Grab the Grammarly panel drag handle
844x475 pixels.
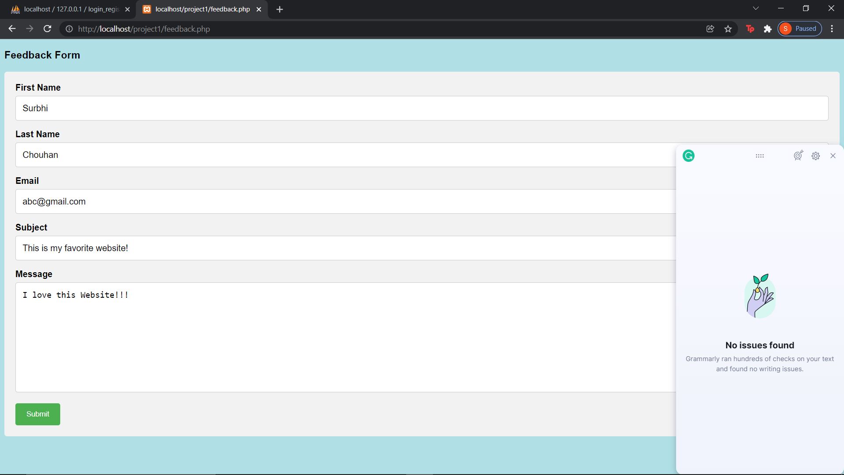click(x=760, y=156)
